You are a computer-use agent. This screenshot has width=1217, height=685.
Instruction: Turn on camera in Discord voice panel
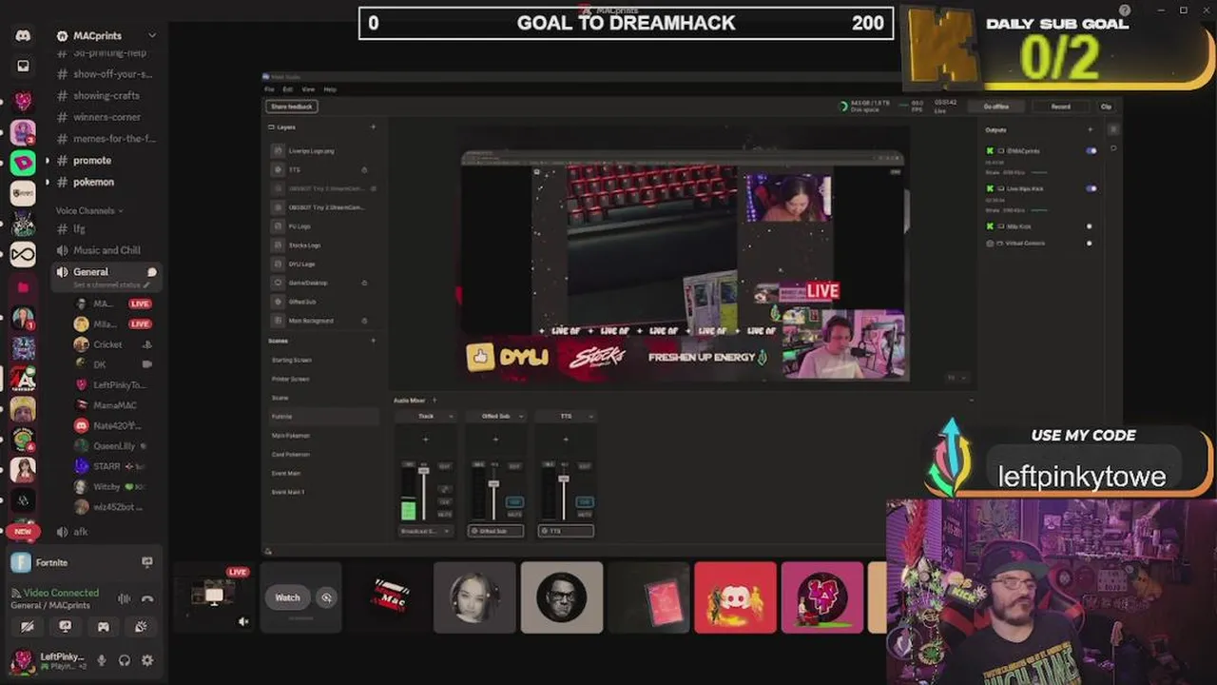click(x=28, y=627)
